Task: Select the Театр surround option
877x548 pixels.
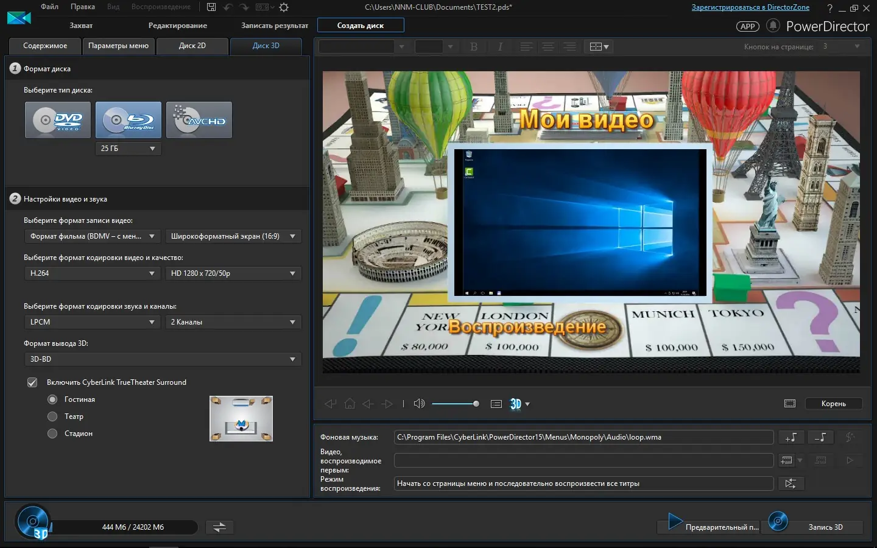Action: coord(53,416)
